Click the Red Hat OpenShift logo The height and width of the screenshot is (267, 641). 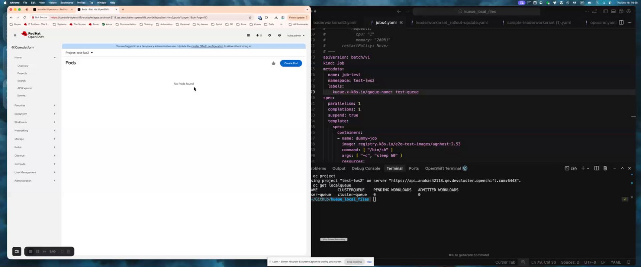33,35
